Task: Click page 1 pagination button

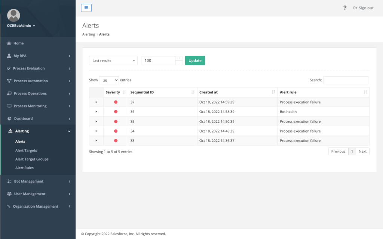Action: 352,152
